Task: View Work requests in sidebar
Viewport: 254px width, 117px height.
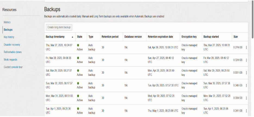Action: click(x=10, y=59)
